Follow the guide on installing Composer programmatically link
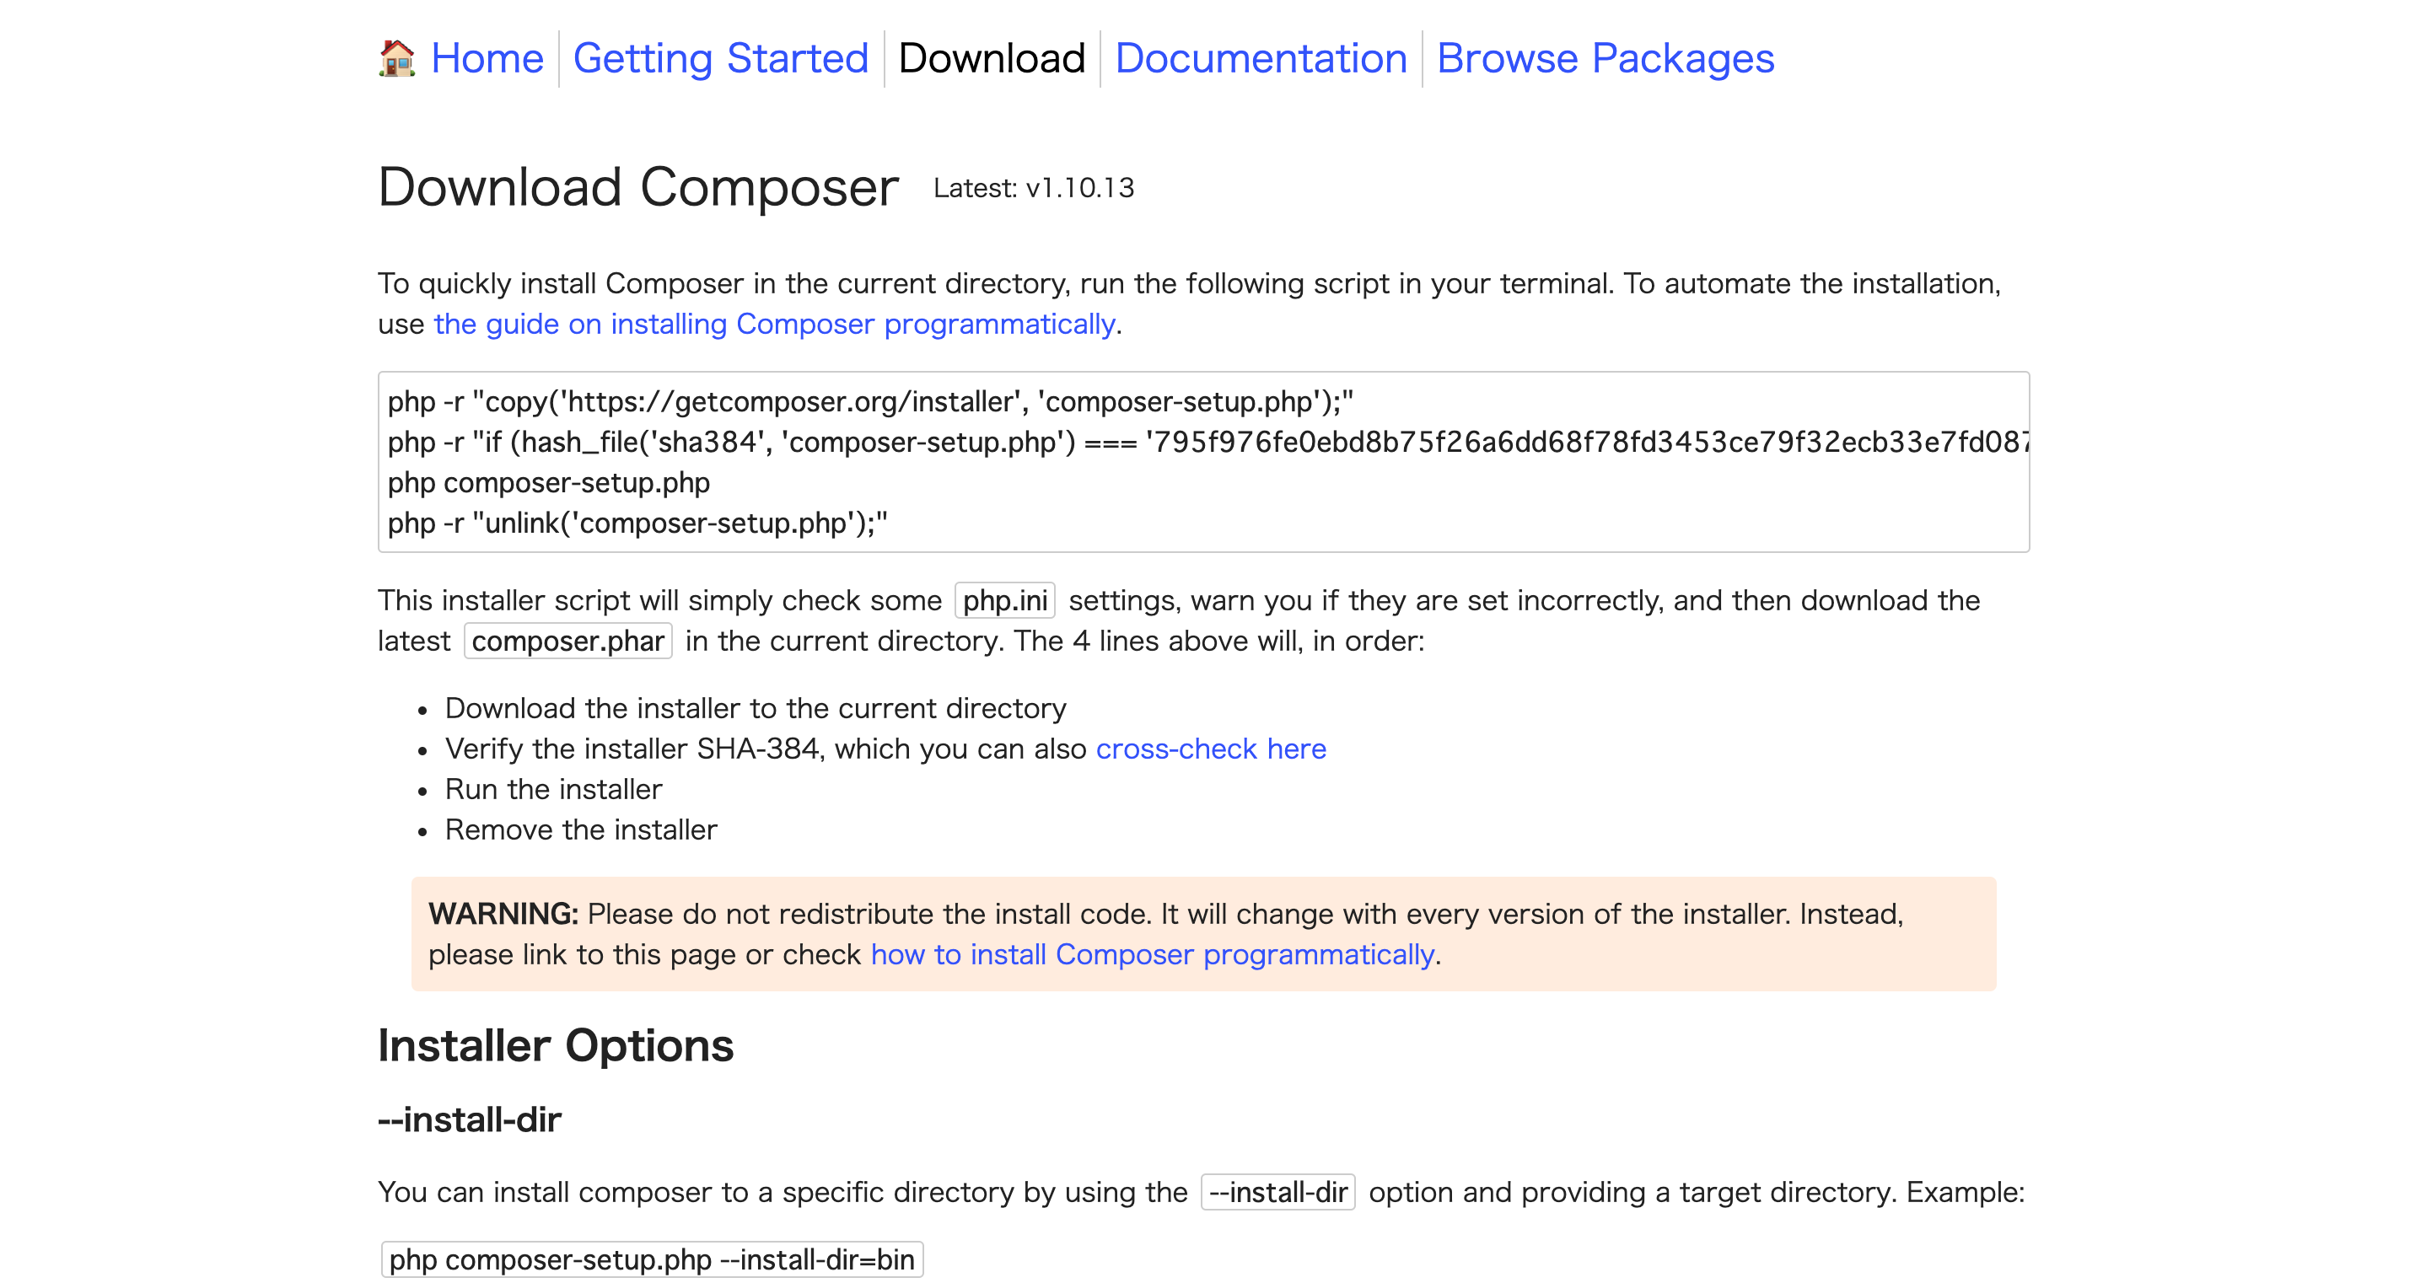Image resolution: width=2415 pixels, height=1283 pixels. coord(773,325)
